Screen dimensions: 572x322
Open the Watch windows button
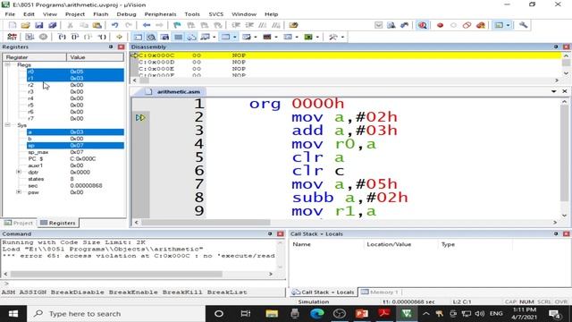coord(205,37)
